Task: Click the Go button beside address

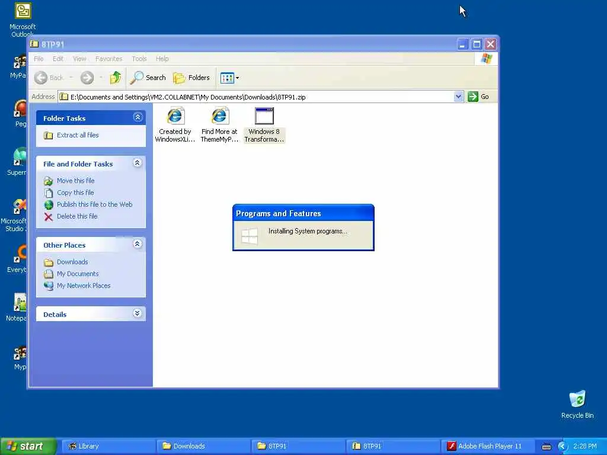Action: click(478, 97)
